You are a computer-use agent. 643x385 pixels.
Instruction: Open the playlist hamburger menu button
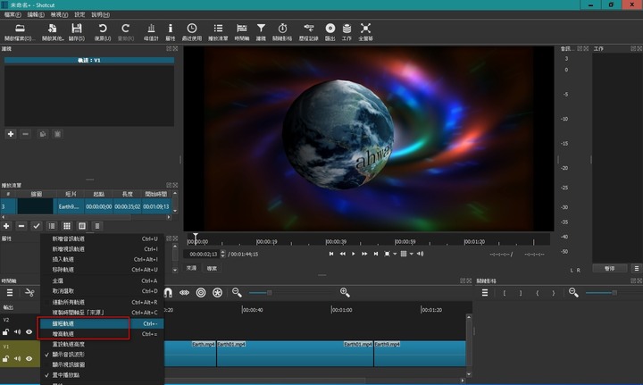[x=97, y=226]
